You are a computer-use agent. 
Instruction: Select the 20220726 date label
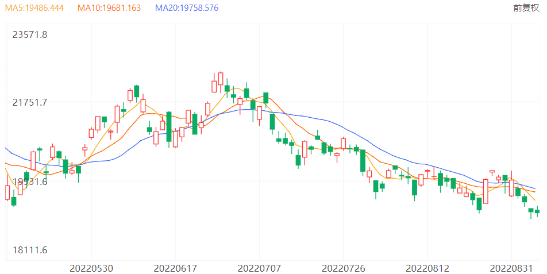pyautogui.click(x=343, y=268)
